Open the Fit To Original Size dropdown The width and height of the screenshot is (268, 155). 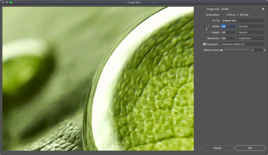243,20
